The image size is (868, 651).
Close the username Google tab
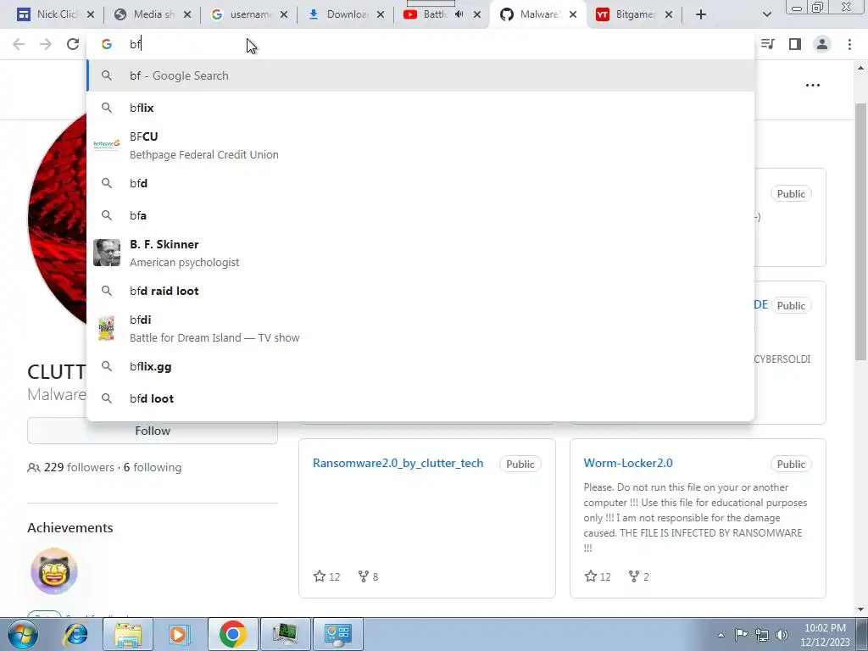click(284, 15)
